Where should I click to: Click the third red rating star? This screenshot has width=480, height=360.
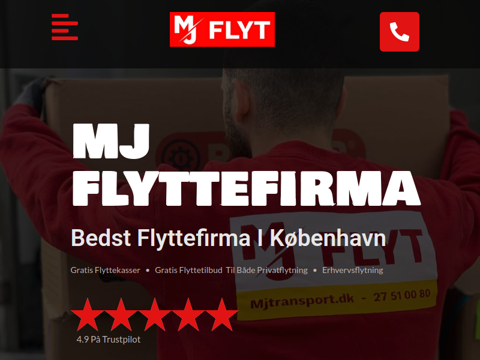coord(155,314)
